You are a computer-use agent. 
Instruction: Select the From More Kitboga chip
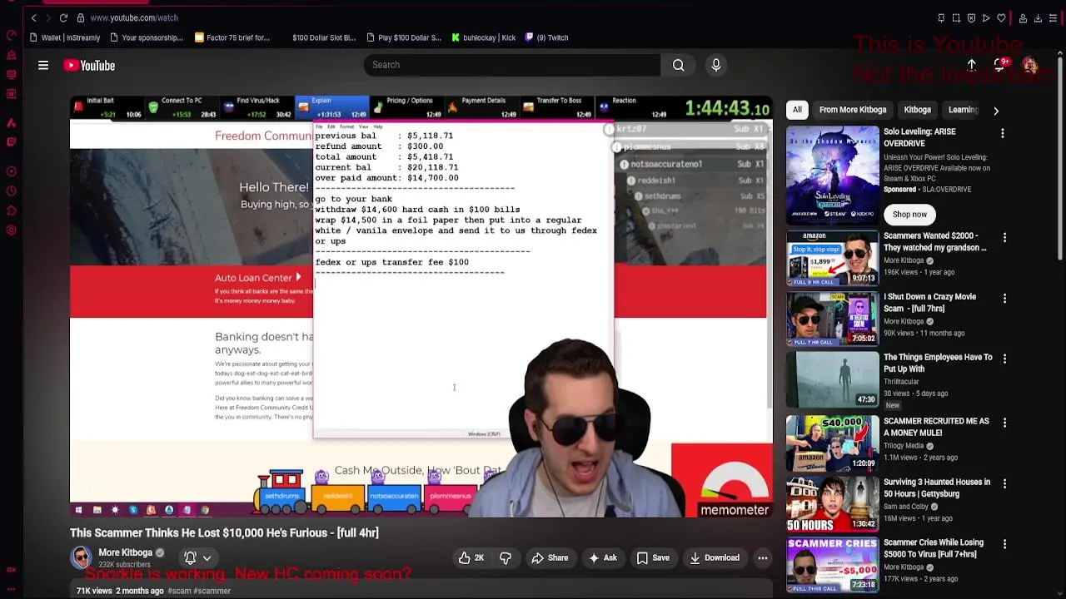click(853, 110)
